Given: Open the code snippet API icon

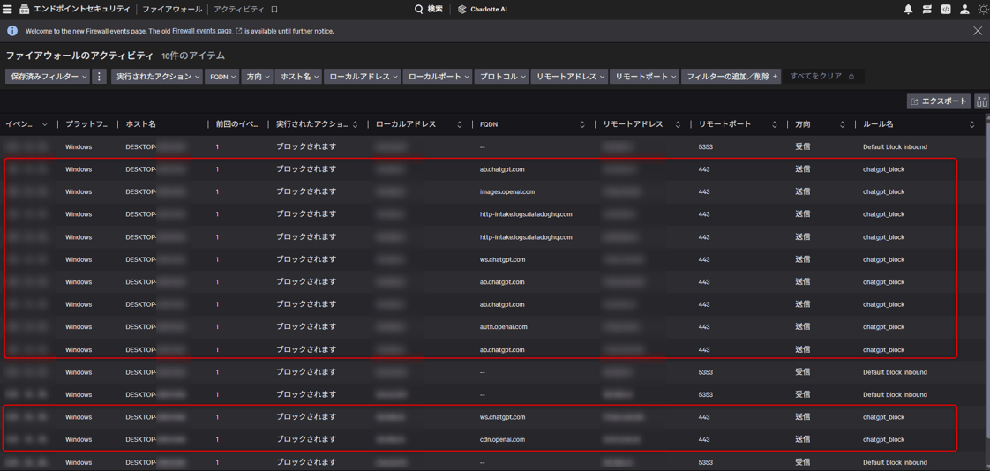Looking at the screenshot, I should click(946, 10).
